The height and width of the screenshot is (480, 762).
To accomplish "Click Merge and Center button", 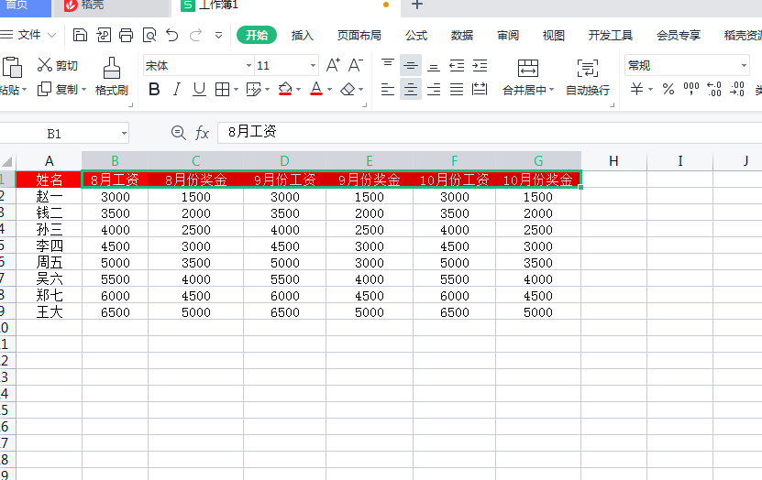I will (x=528, y=77).
